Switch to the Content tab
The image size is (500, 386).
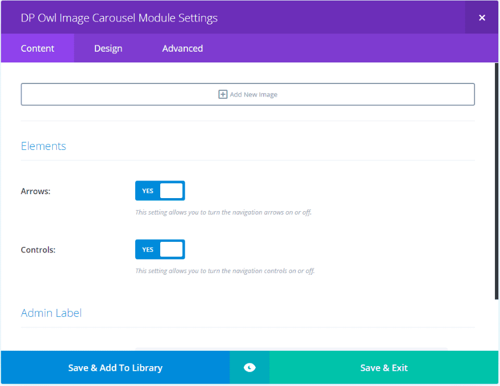click(37, 48)
